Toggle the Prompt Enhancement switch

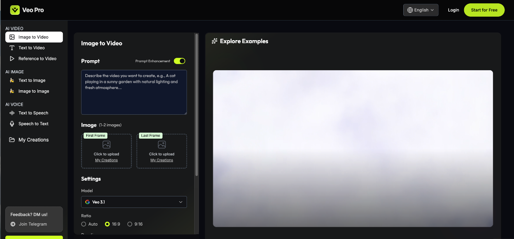click(x=180, y=61)
